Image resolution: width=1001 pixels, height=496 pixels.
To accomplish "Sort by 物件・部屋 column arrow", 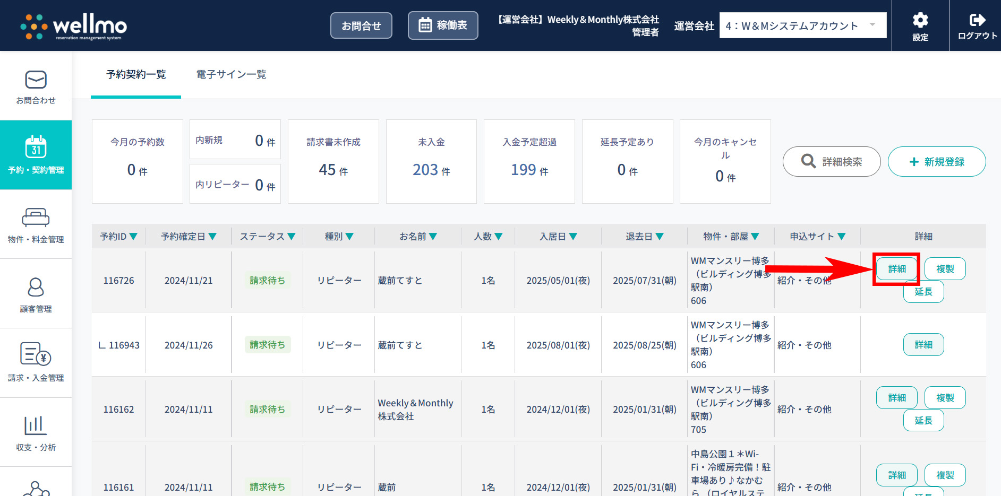I will [755, 237].
